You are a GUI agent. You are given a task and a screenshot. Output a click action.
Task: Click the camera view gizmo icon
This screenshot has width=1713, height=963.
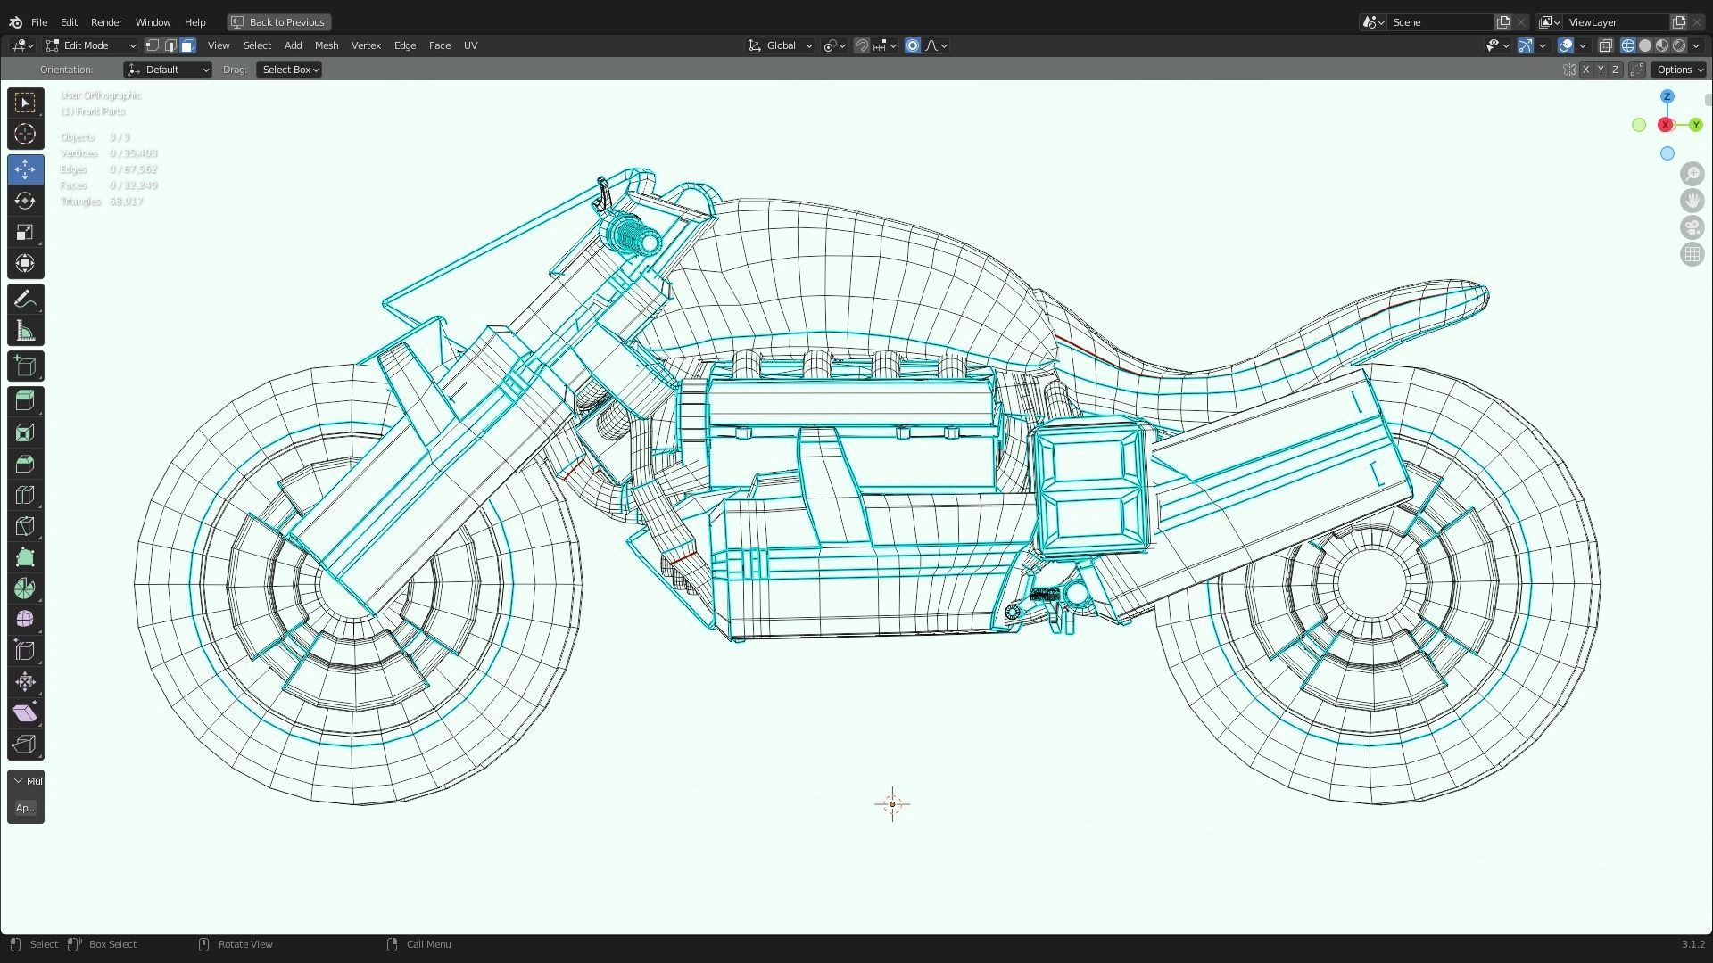pos(1692,227)
